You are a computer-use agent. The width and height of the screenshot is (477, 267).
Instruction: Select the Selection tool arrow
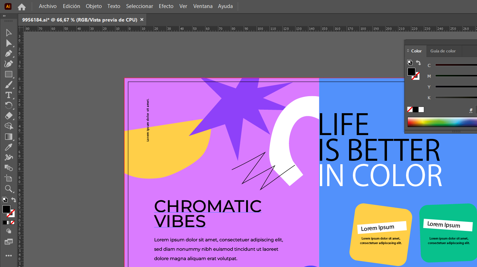9,33
